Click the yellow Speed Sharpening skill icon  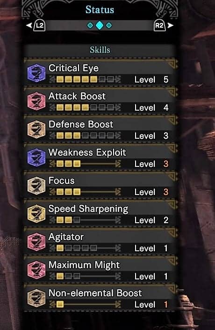click(36, 214)
